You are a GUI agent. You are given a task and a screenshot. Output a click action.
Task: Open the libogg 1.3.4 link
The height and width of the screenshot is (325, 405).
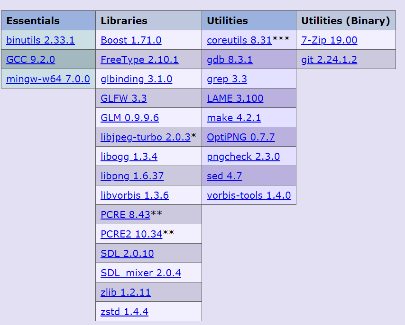129,157
